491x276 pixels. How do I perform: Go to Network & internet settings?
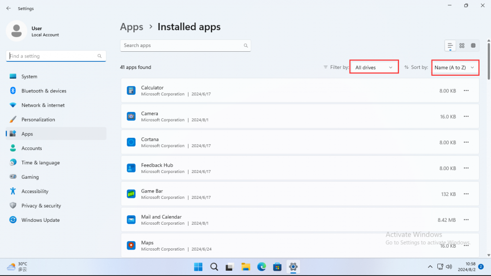pyautogui.click(x=56, y=105)
